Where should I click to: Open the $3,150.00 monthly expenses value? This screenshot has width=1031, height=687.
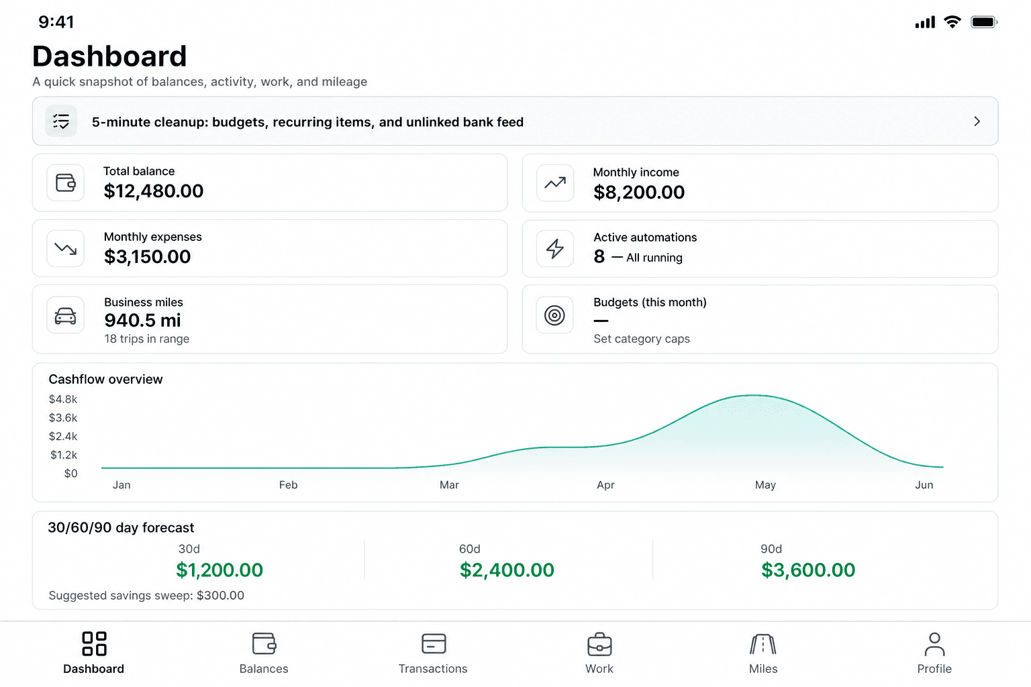pyautogui.click(x=148, y=257)
